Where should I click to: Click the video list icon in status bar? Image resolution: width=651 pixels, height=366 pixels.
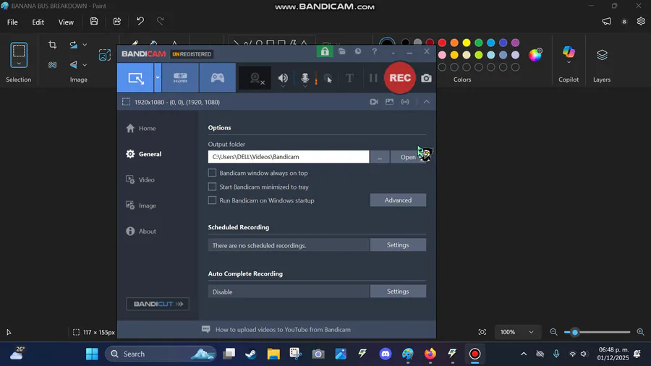pos(374,102)
